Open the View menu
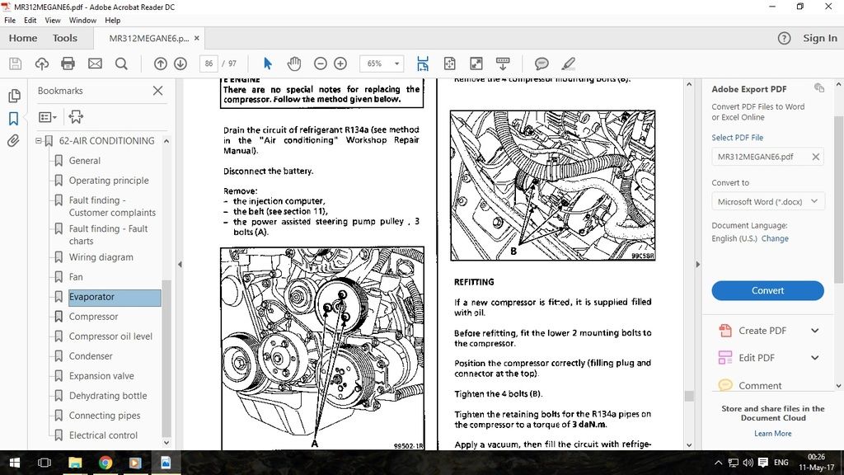This screenshot has height=475, width=844. pyautogui.click(x=53, y=21)
